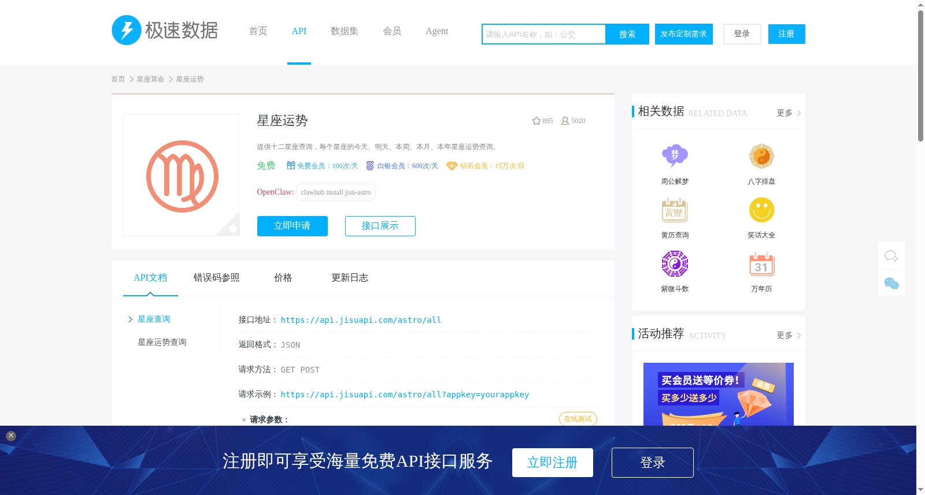Click the diamond member icon

pyautogui.click(x=452, y=166)
